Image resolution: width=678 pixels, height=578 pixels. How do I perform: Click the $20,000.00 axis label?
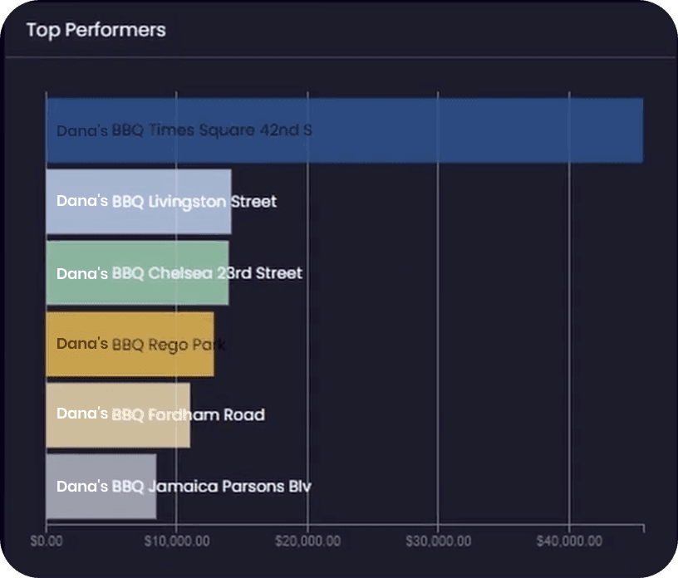tap(308, 541)
